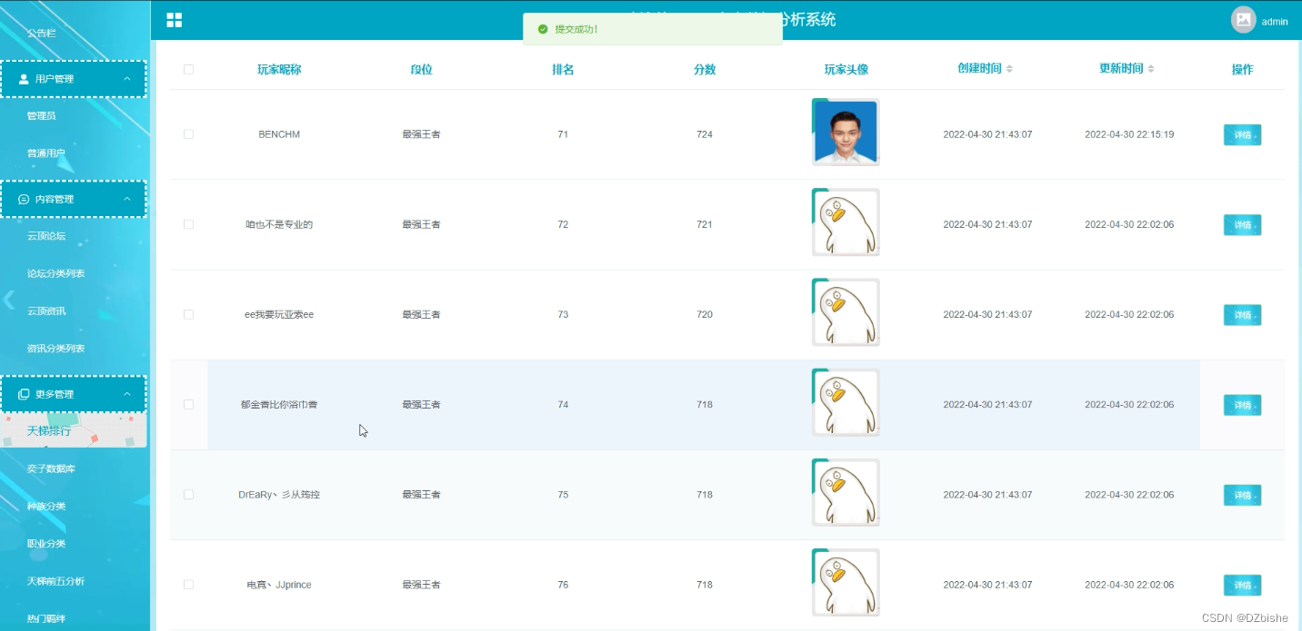Open avatar image for 咱也不是专业的
Screen dimensions: 1302x631
(846, 222)
